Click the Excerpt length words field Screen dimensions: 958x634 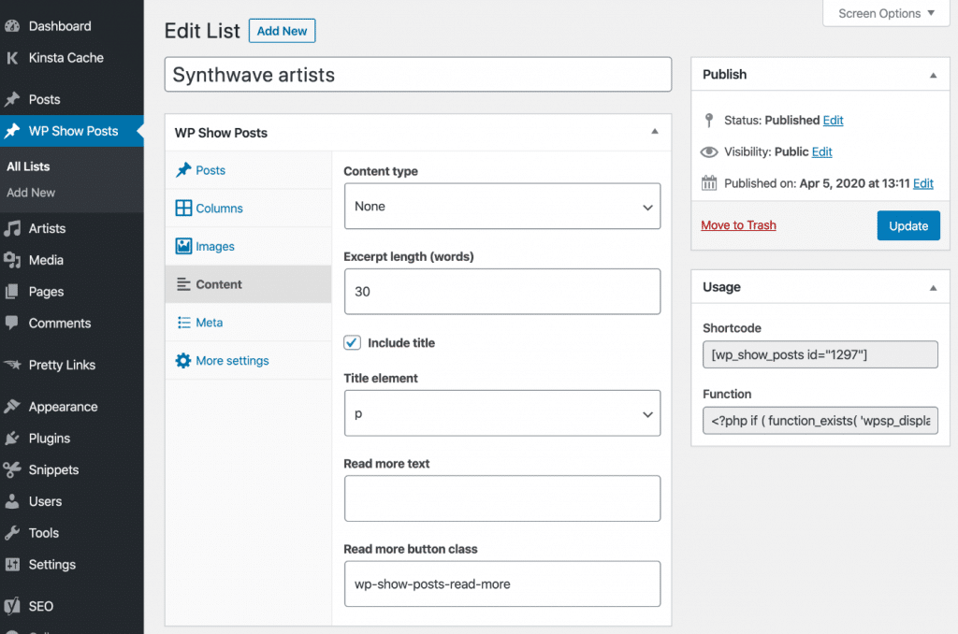click(x=502, y=292)
